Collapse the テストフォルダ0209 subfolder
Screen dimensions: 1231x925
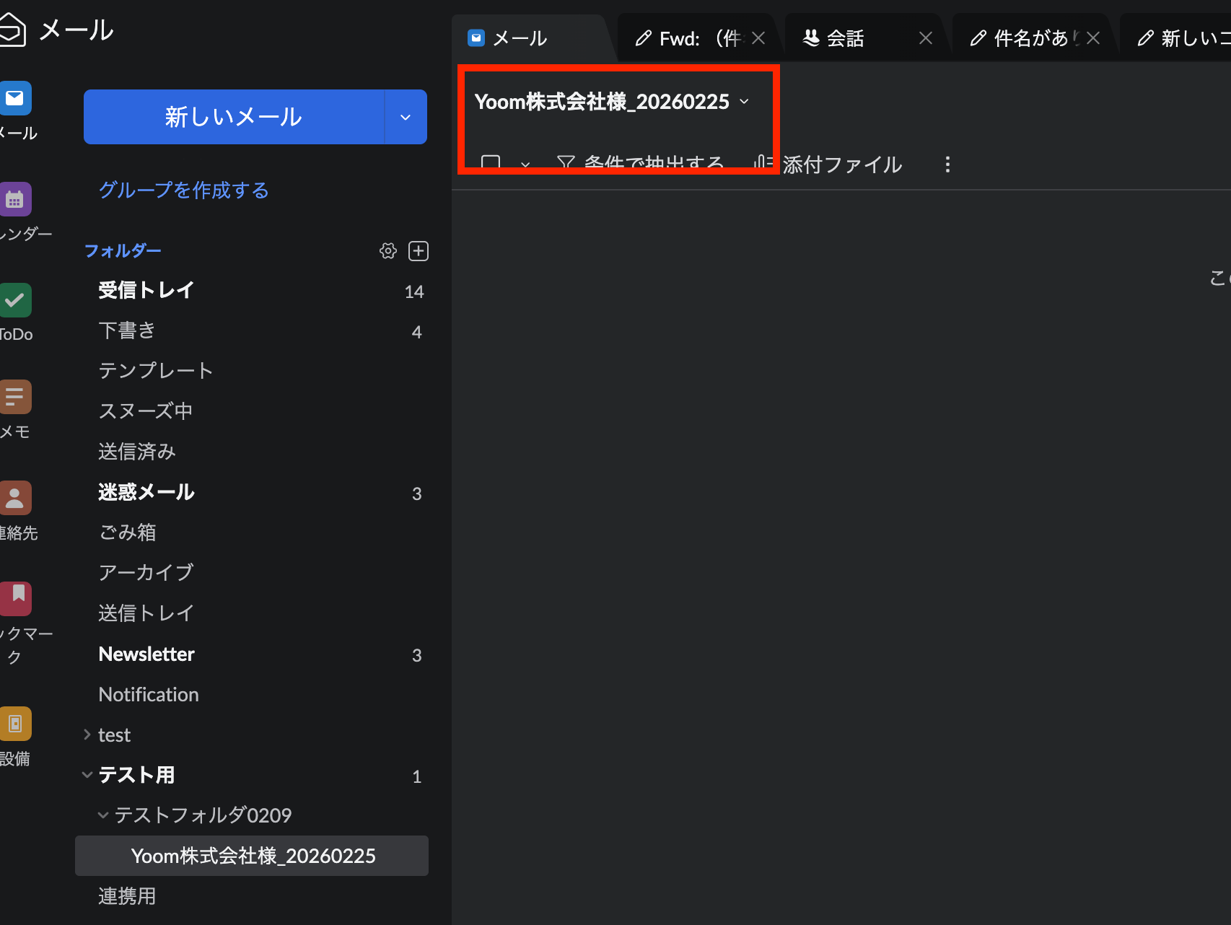103,815
